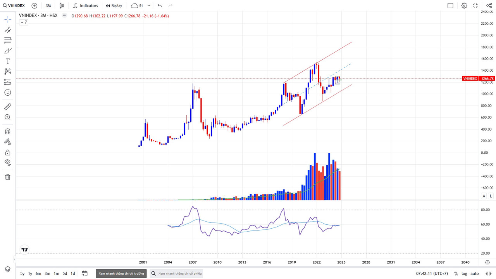Open chart settings gear icon
The height and width of the screenshot is (279, 496).
[x=464, y=5]
